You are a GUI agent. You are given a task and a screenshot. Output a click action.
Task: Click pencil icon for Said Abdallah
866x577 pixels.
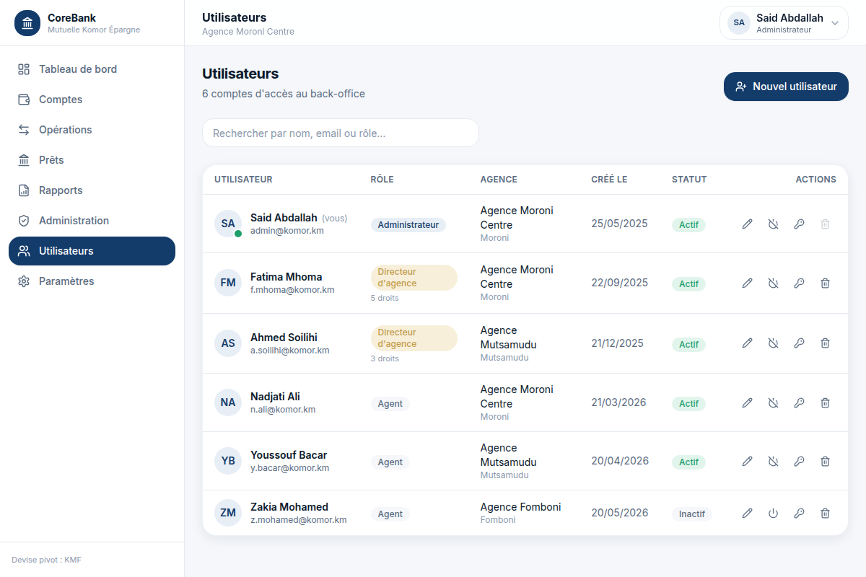coord(747,224)
